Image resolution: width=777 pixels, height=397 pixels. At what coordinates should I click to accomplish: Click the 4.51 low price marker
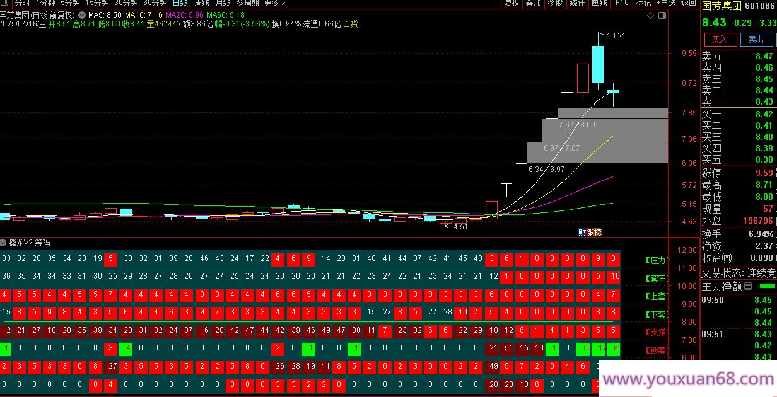pos(458,227)
